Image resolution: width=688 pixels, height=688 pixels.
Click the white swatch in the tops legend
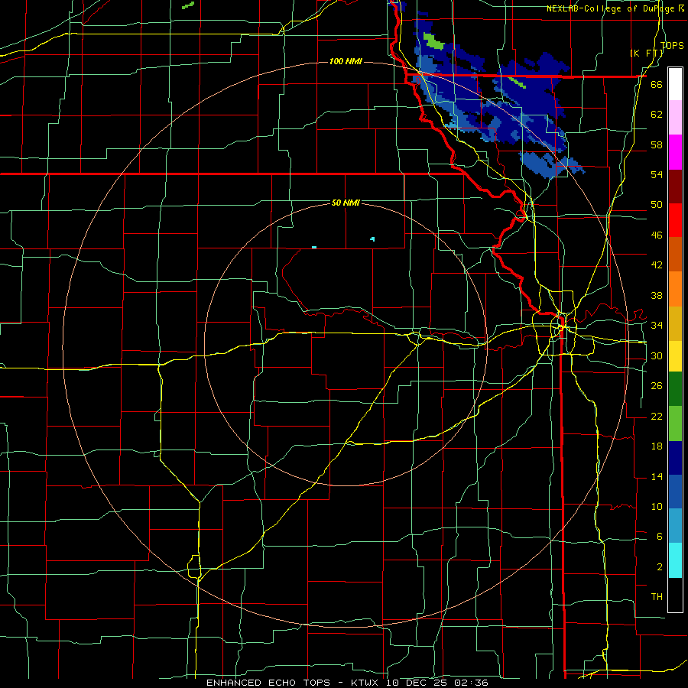[675, 84]
